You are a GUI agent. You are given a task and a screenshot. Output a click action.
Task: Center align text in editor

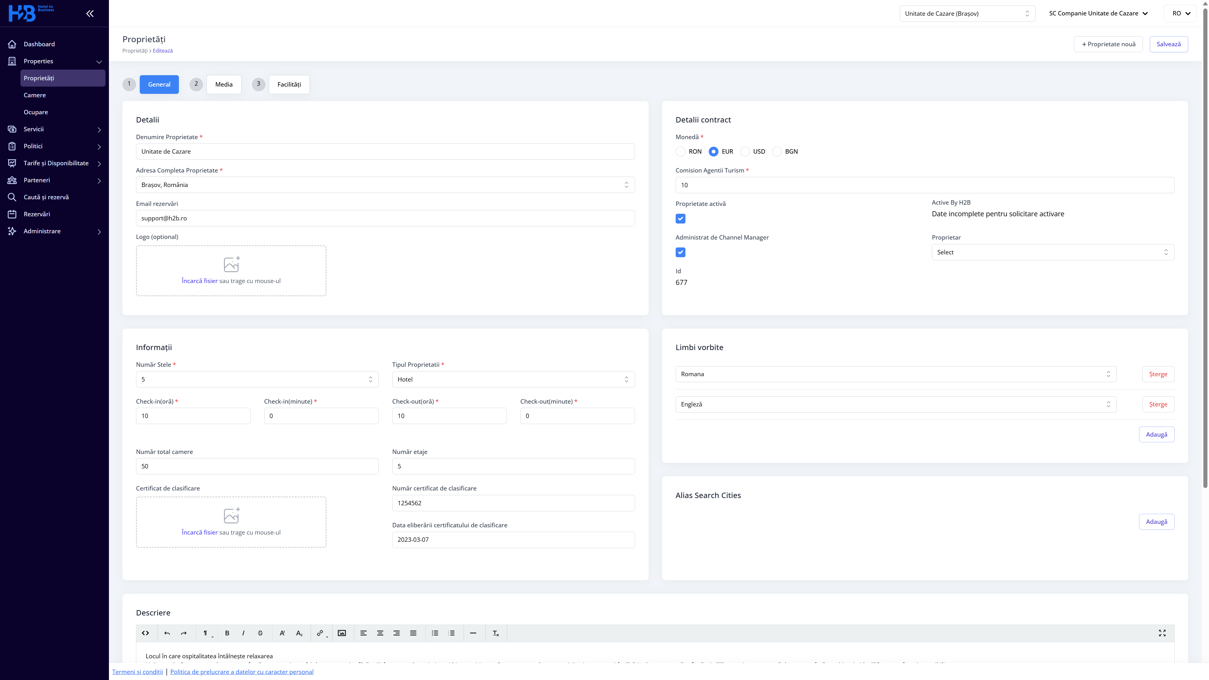380,633
